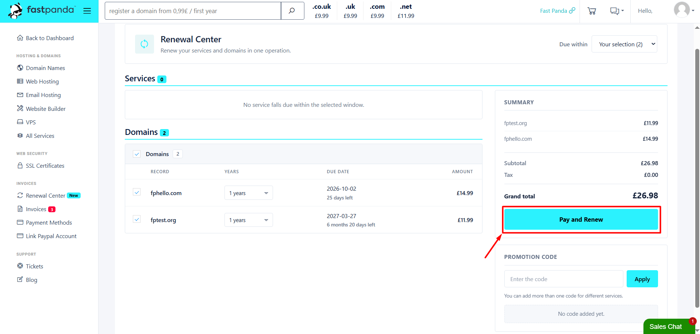Screen dimensions: 700x334
Task: Focus the domain search field
Action: coord(193,11)
